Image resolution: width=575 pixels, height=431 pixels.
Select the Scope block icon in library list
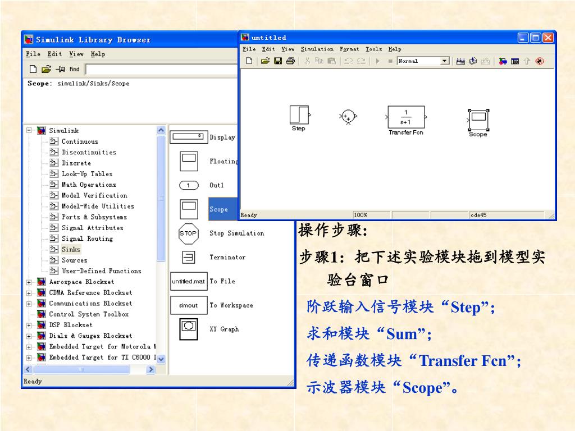point(189,209)
